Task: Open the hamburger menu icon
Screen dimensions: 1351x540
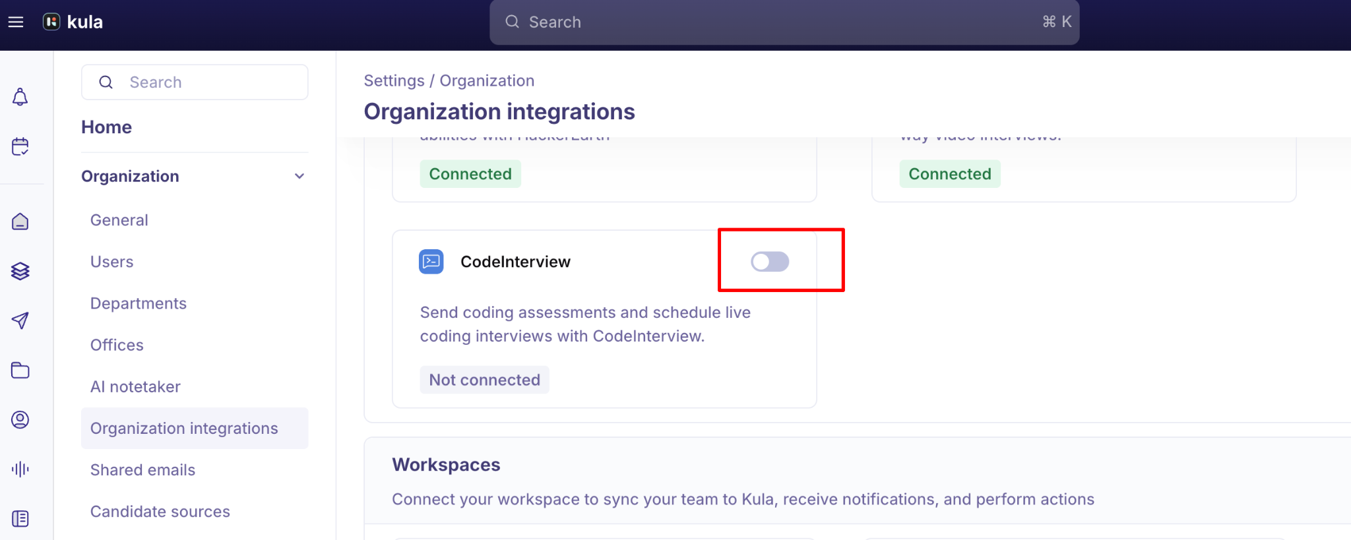Action: point(16,22)
